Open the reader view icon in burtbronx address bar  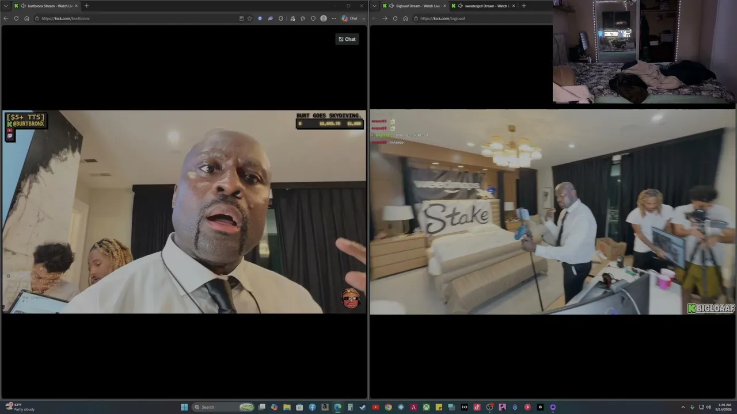(241, 18)
